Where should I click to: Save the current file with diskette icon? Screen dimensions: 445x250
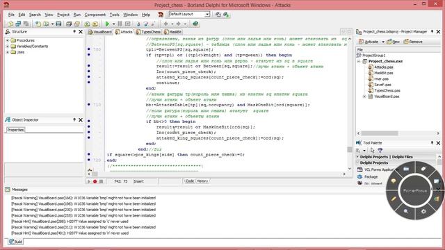click(x=58, y=24)
